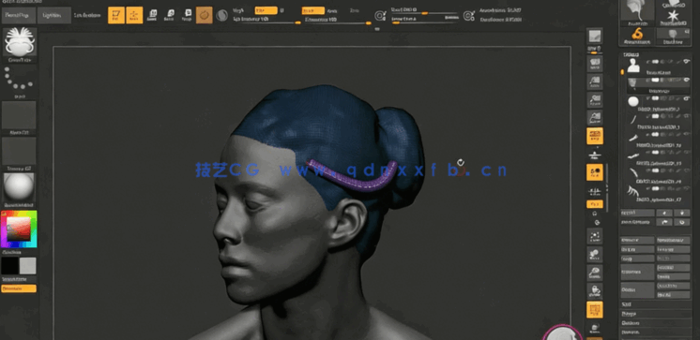The height and width of the screenshot is (340, 700).
Task: Open the Dots stroke type selector
Action: [19, 80]
